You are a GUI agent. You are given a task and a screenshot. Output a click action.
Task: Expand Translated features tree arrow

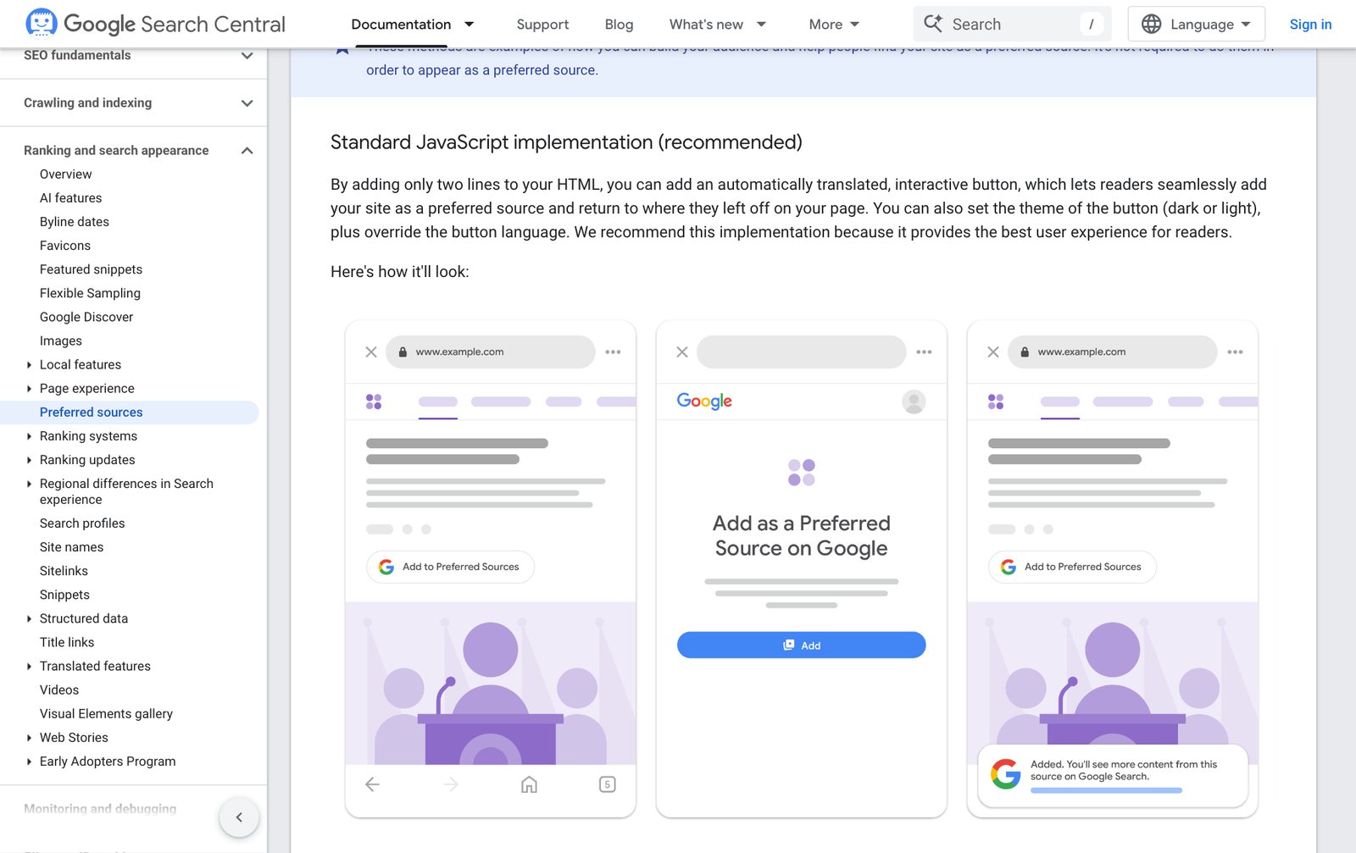click(x=29, y=667)
